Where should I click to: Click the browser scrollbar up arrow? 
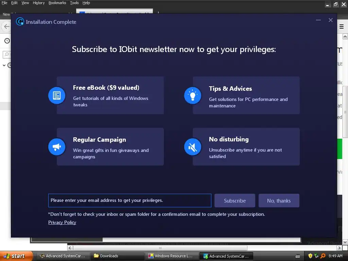[x=345, y=36]
